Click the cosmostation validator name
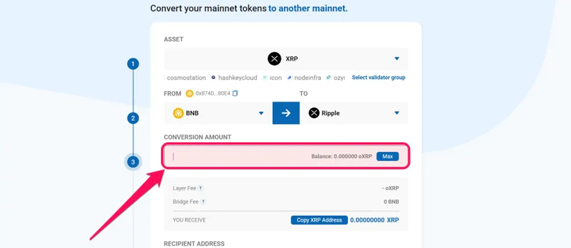 (186, 78)
